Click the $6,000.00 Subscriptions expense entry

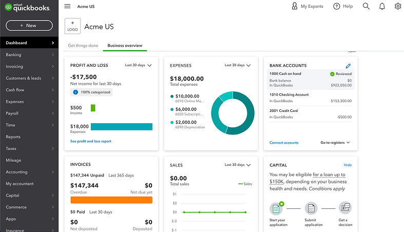[x=187, y=111]
